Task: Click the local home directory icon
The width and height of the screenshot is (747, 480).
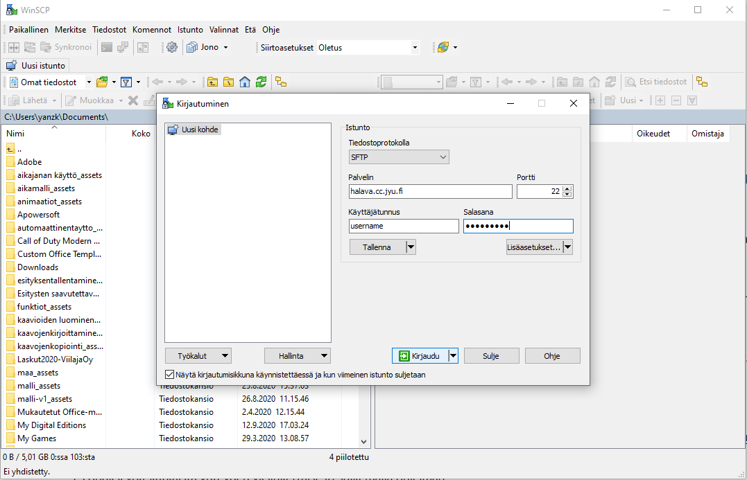Action: pos(244,82)
